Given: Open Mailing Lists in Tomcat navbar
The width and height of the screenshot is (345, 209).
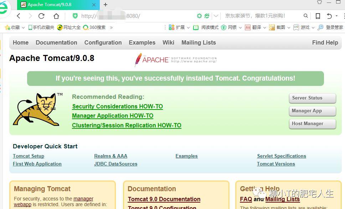Looking at the screenshot, I should point(199,42).
